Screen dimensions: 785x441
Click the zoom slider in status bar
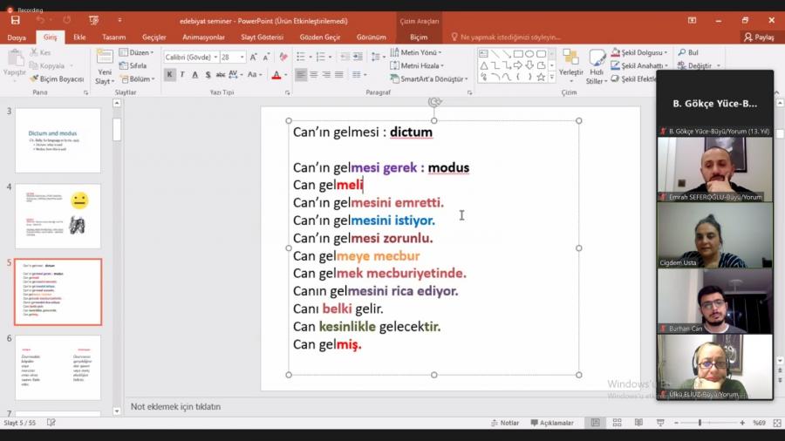click(x=700, y=423)
